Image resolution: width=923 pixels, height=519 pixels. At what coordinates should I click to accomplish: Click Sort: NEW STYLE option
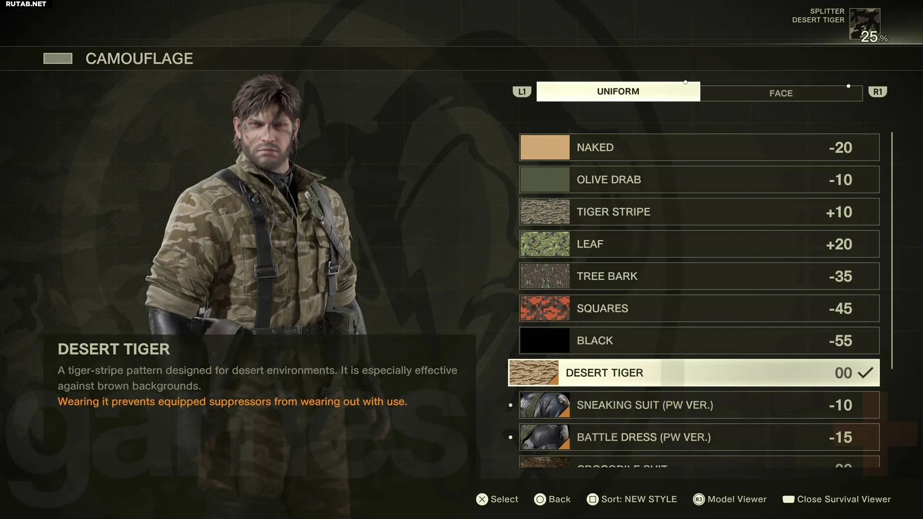point(639,499)
